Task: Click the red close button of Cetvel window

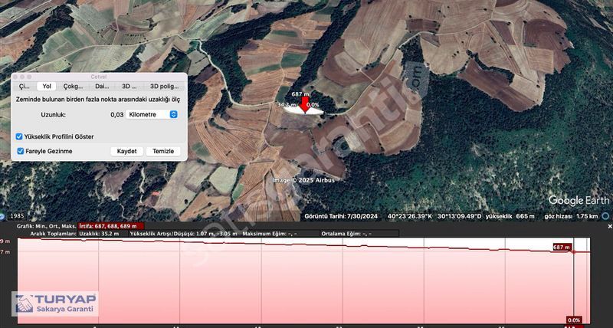Action: pos(16,77)
